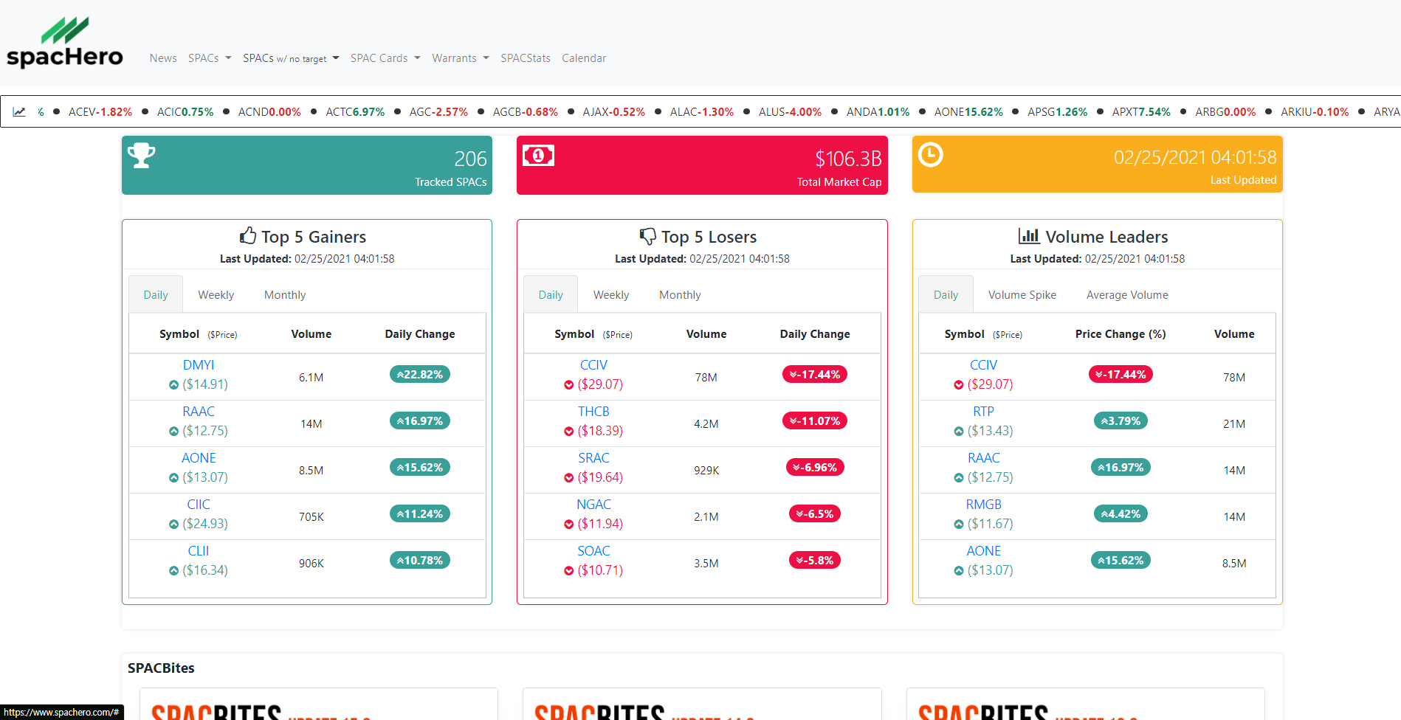Open the RAAC link in Top 5 Gainers
Image resolution: width=1401 pixels, height=720 pixels.
pos(199,412)
